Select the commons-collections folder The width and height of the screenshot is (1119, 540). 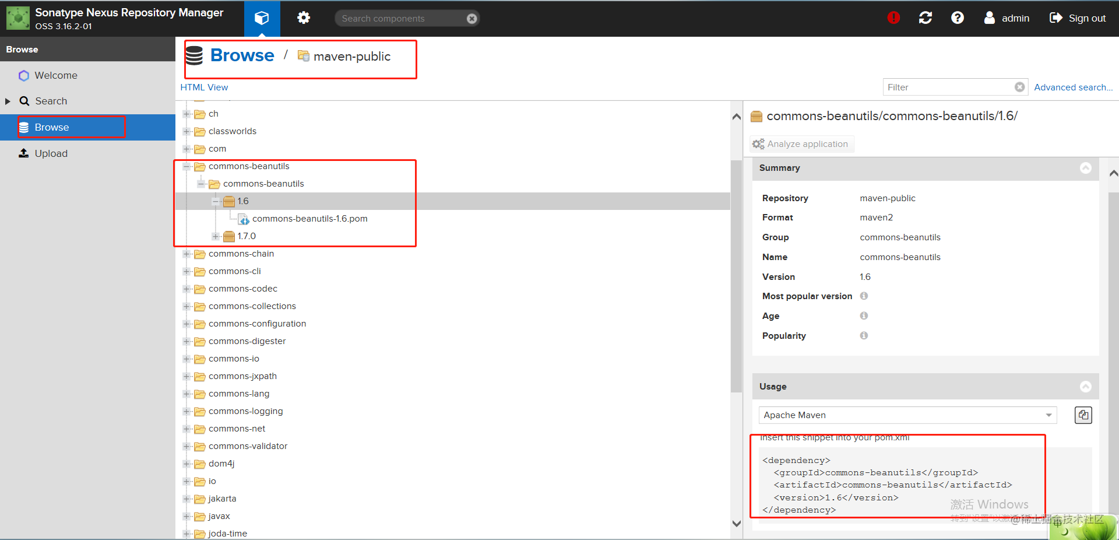[252, 306]
